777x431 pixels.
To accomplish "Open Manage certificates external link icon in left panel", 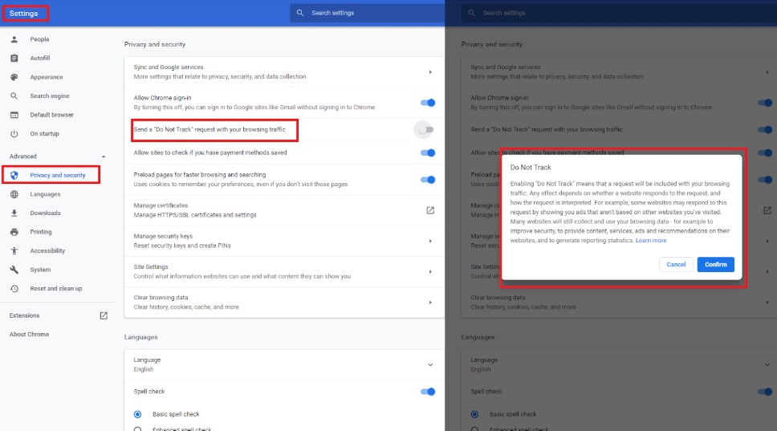I will coord(430,210).
